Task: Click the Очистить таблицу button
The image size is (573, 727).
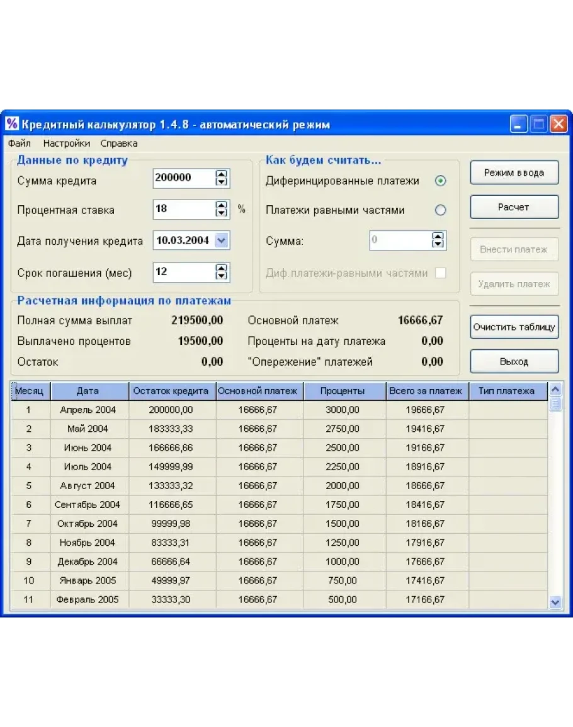Action: (x=514, y=327)
